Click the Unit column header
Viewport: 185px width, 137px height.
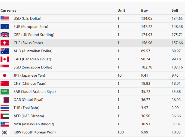(121, 10)
